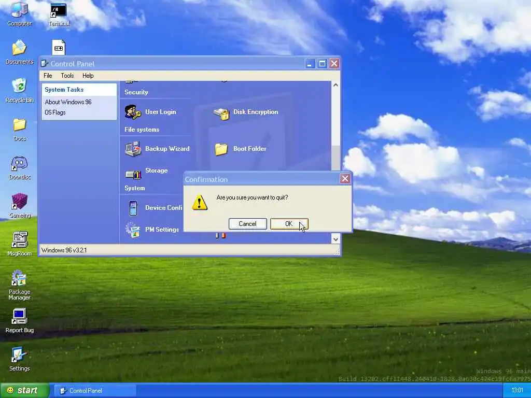Open the File menu
This screenshot has width=531, height=398.
click(48, 76)
